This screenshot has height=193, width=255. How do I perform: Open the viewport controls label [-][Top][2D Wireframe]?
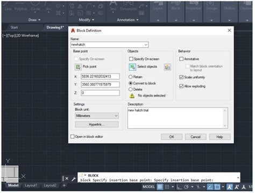click(x=20, y=35)
